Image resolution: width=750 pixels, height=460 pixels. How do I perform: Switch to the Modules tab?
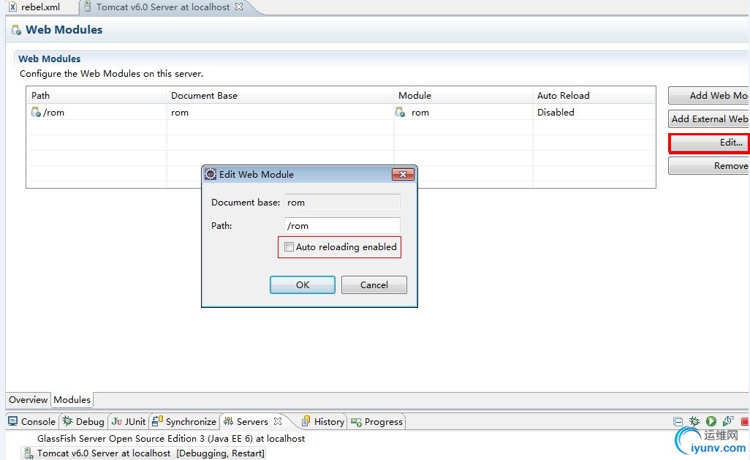coord(72,400)
